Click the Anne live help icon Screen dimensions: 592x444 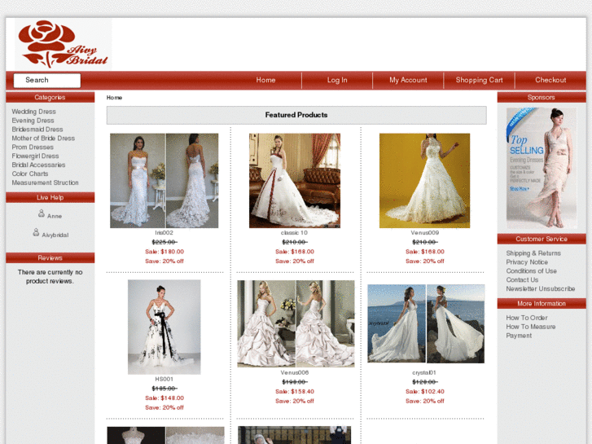pyautogui.click(x=42, y=213)
